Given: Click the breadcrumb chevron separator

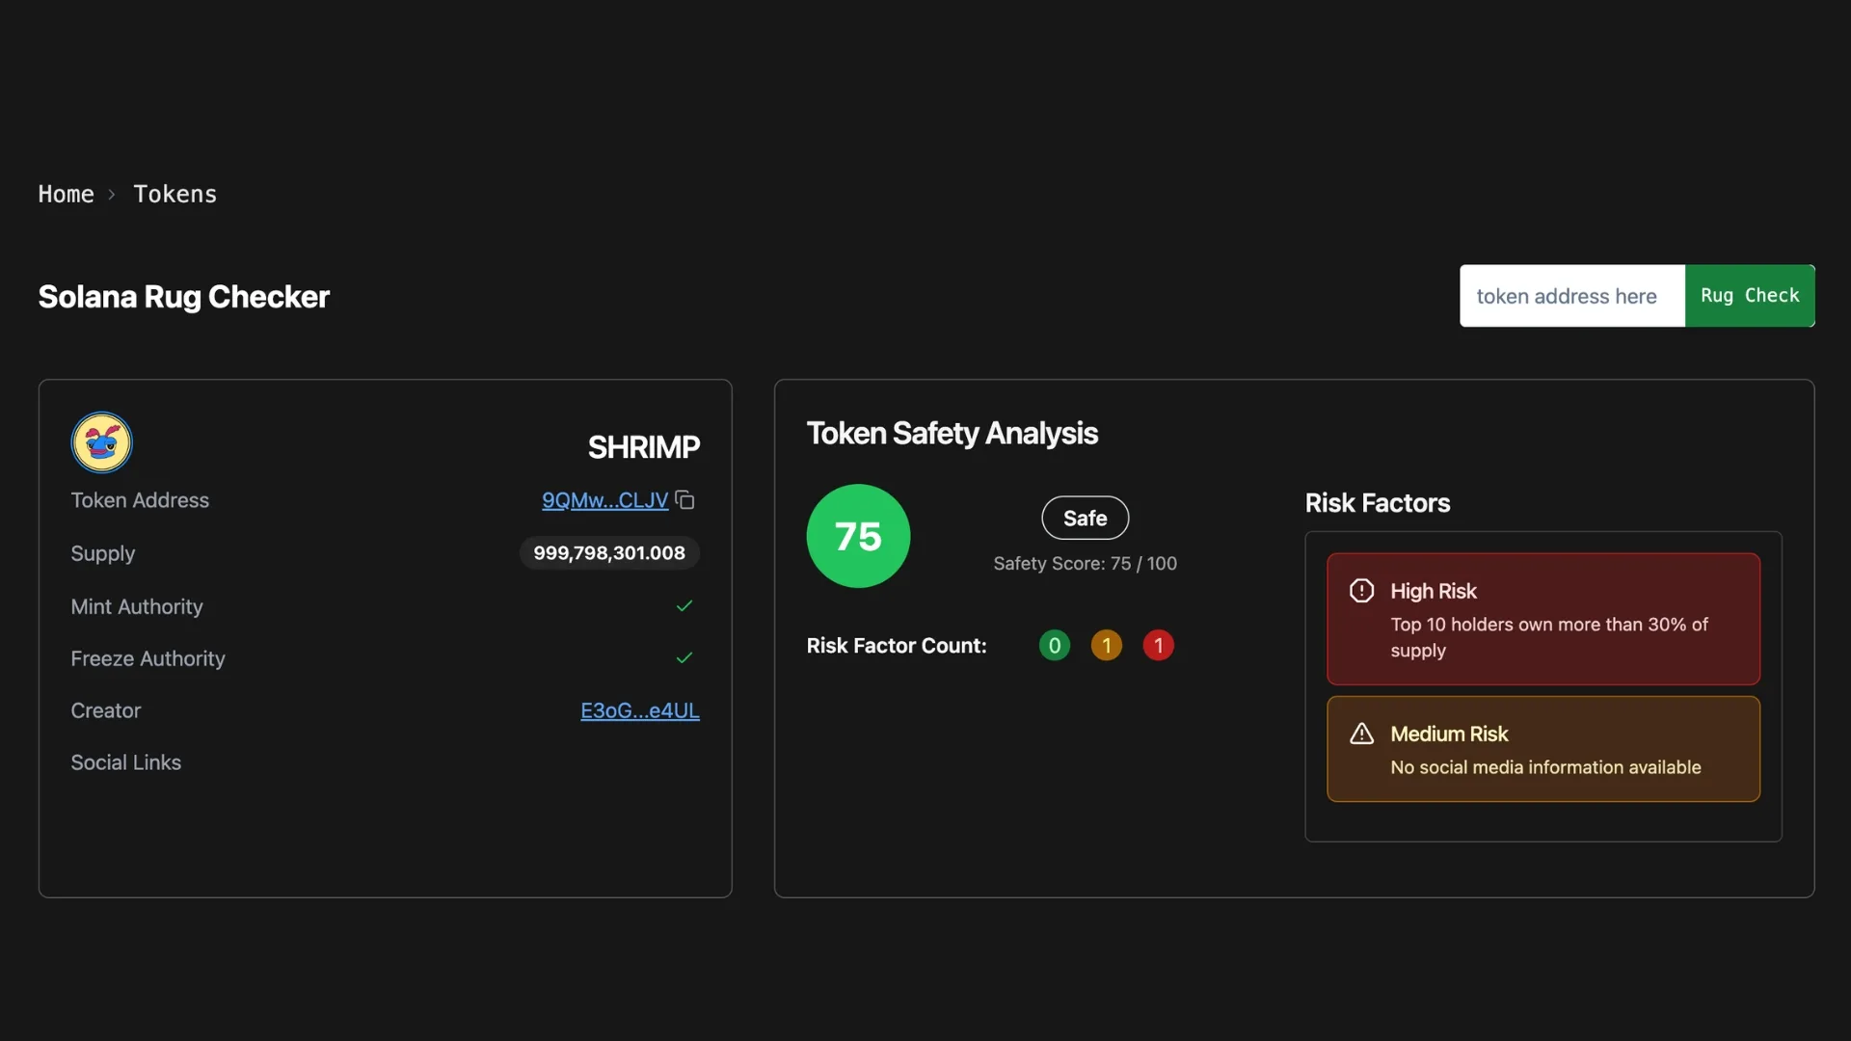Looking at the screenshot, I should coord(112,195).
